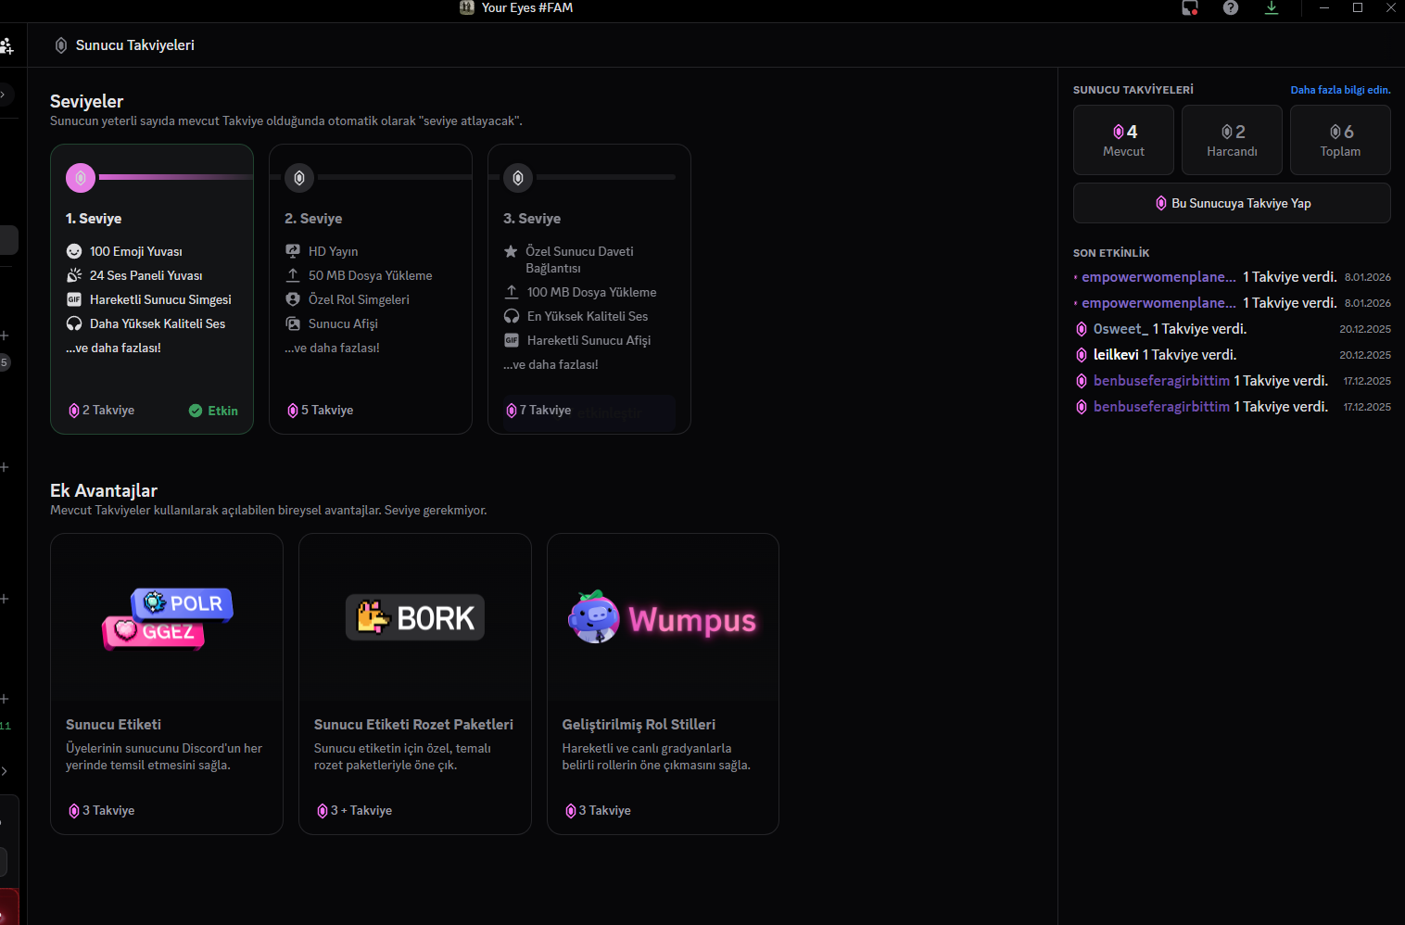Click the 3. Seviye heading

[532, 219]
